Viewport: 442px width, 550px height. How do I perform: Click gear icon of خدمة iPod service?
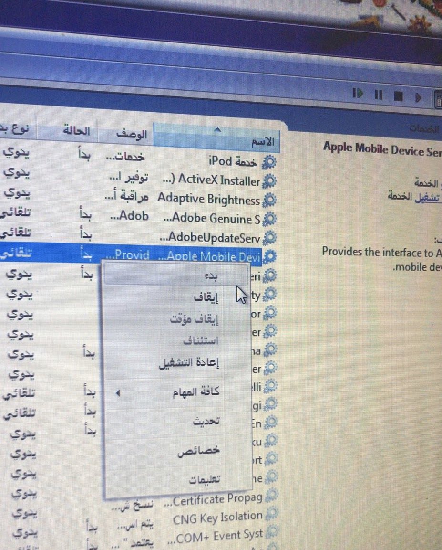(269, 162)
